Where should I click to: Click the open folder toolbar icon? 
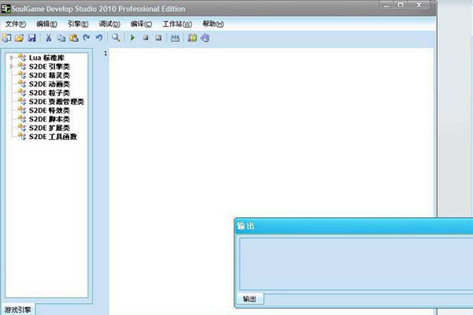click(x=19, y=38)
